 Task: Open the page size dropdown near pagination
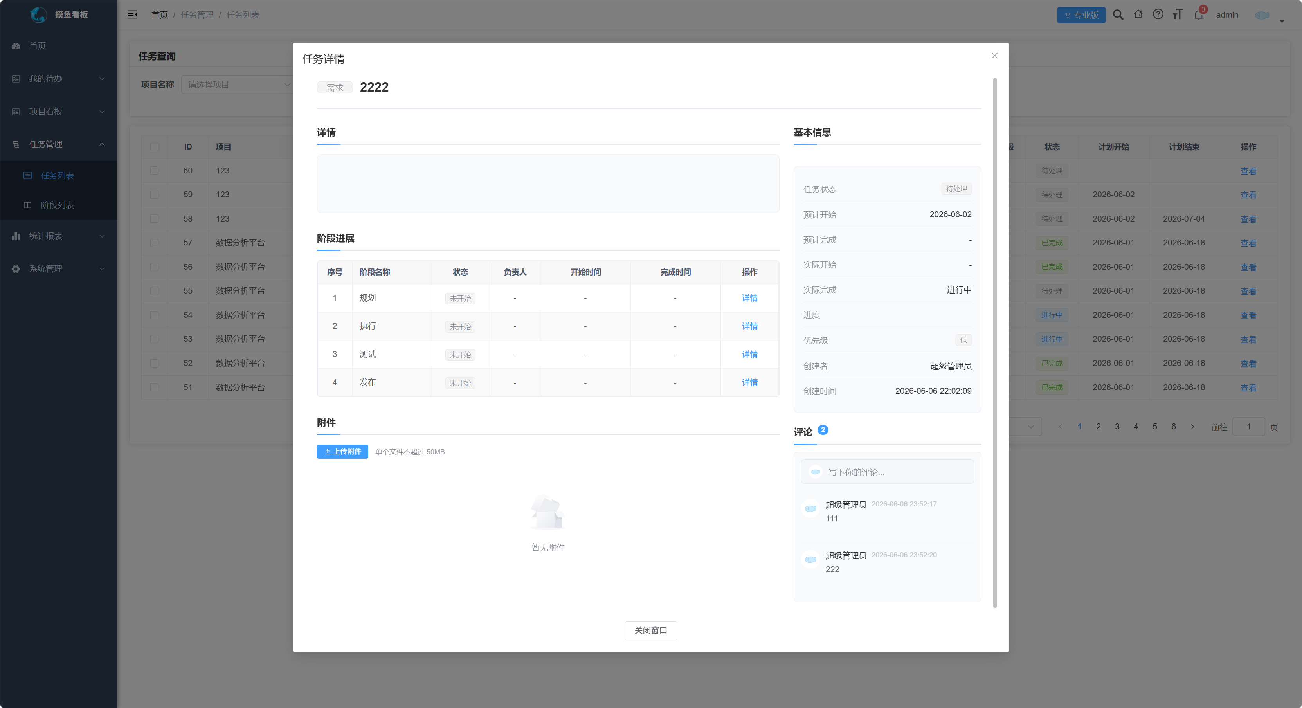tap(1025, 427)
